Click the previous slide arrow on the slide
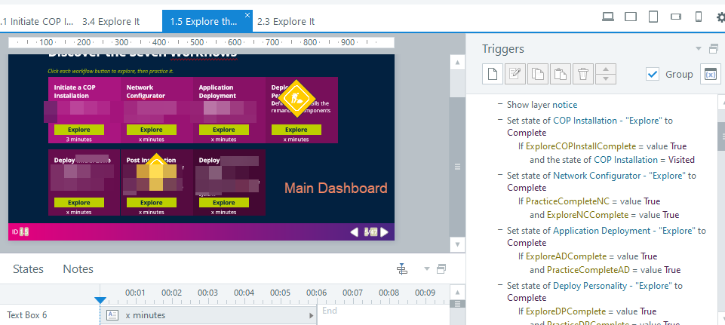Viewport: 725px width, 325px height. click(x=354, y=232)
